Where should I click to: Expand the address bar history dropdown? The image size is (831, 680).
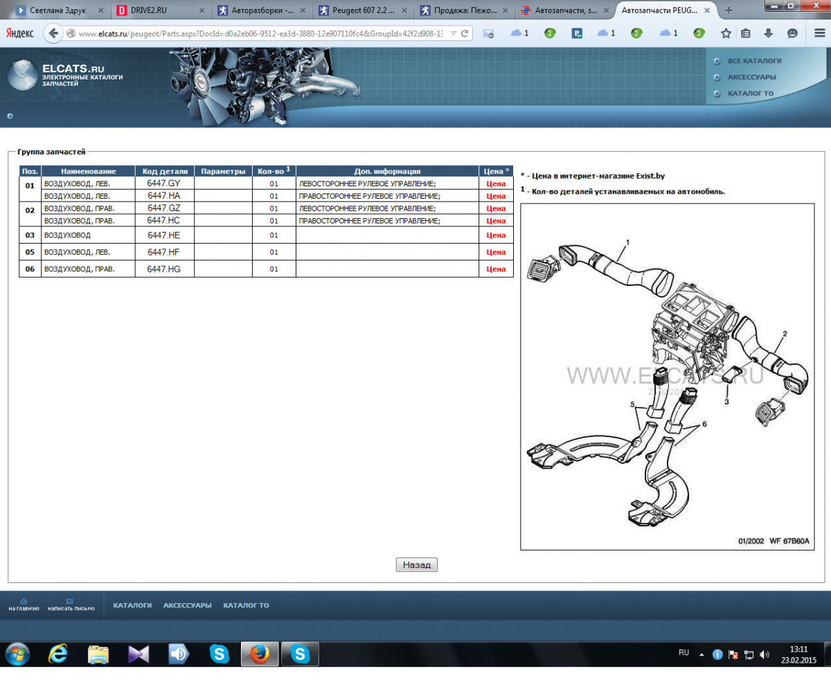point(453,33)
